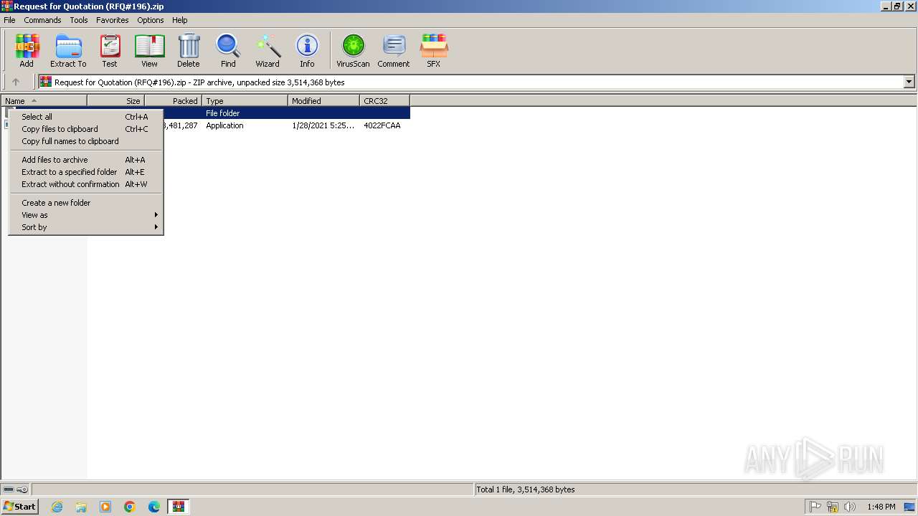Launch media player from taskbar
The height and width of the screenshot is (516, 918).
click(105, 507)
